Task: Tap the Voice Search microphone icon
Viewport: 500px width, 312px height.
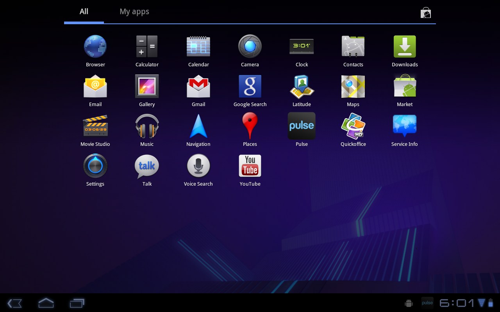Action: [x=198, y=166]
